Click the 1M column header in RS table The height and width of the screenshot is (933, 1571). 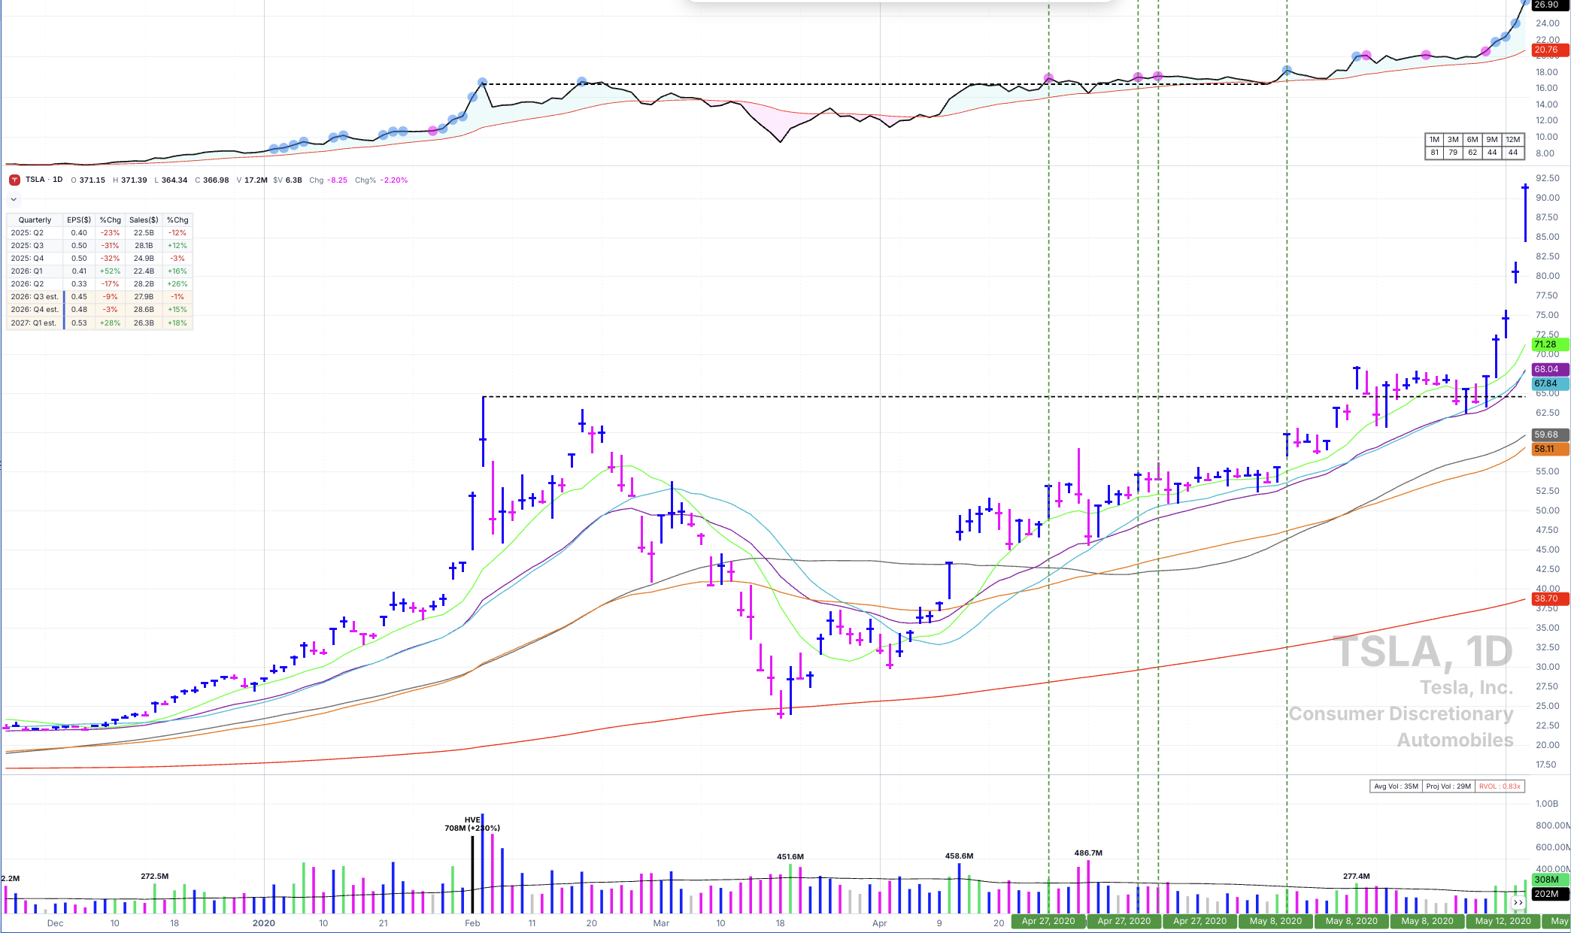1434,140
